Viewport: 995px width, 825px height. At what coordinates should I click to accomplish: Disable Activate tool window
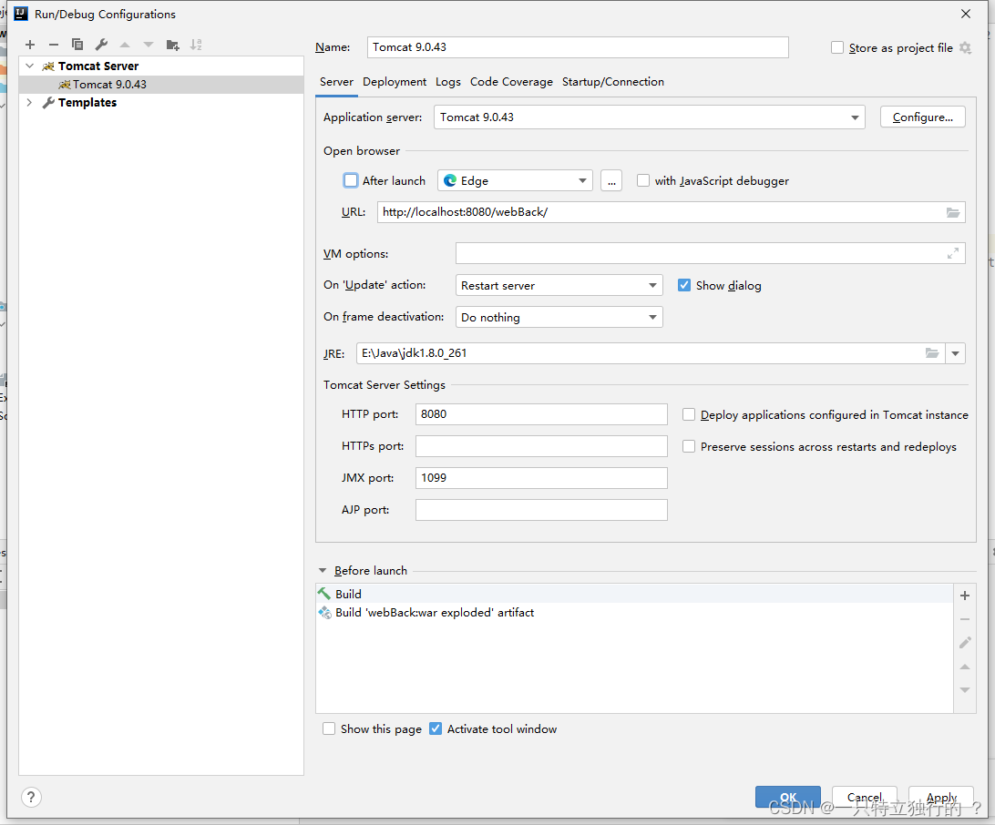pyautogui.click(x=436, y=728)
